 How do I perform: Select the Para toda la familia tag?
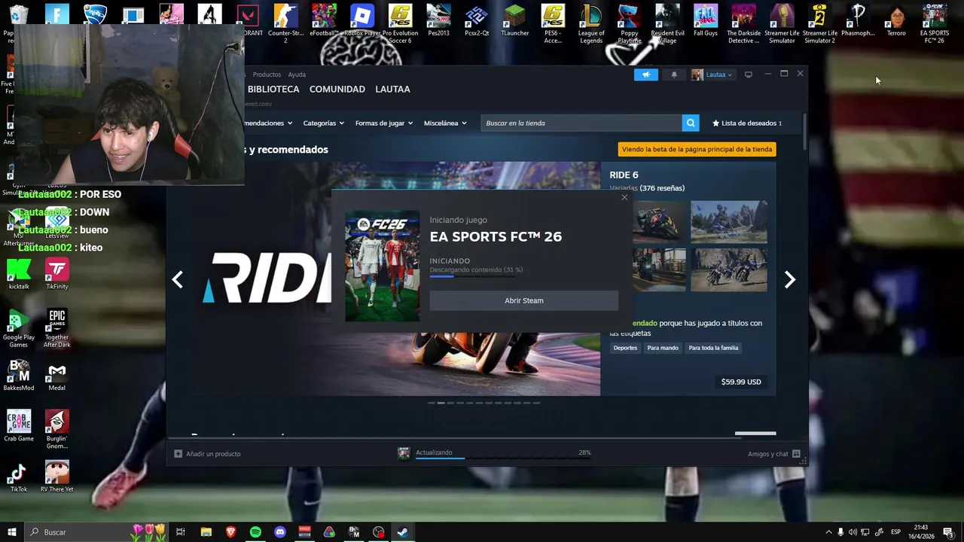(713, 348)
